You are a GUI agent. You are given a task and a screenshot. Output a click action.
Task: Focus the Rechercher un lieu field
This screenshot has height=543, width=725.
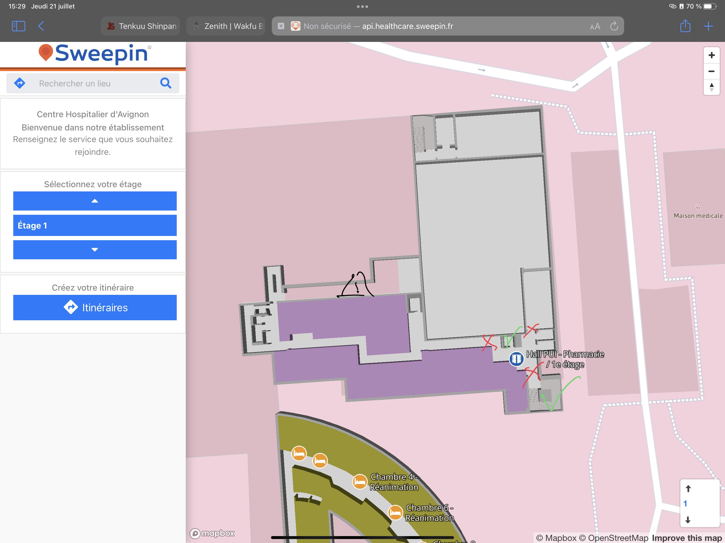click(95, 84)
